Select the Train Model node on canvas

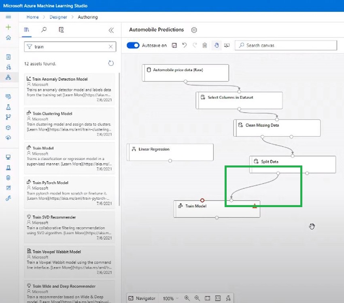coord(217,209)
